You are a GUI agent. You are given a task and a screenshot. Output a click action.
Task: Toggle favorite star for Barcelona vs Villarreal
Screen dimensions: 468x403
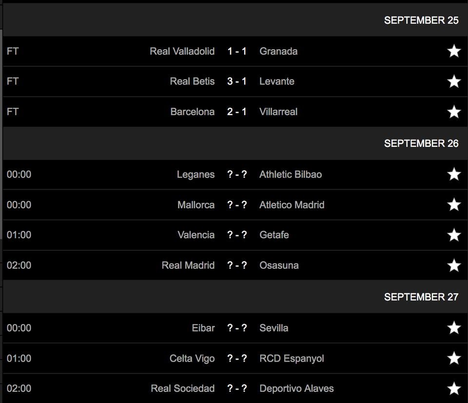click(454, 112)
